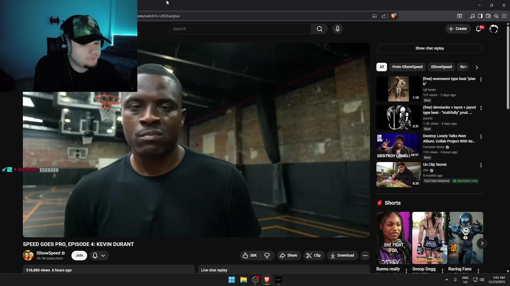Open options menu for osamason type beat video
The image size is (510, 286).
[481, 79]
